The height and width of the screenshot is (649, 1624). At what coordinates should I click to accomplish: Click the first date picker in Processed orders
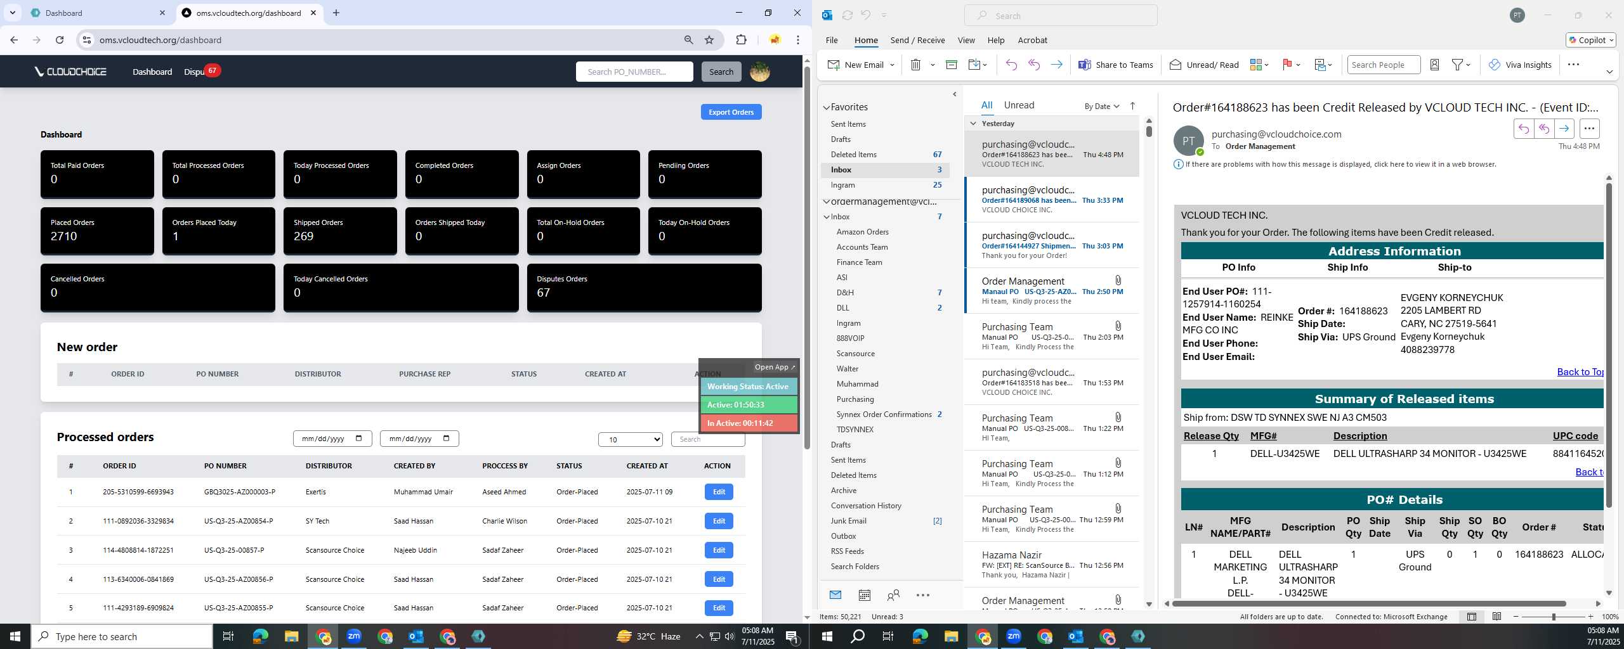point(332,439)
